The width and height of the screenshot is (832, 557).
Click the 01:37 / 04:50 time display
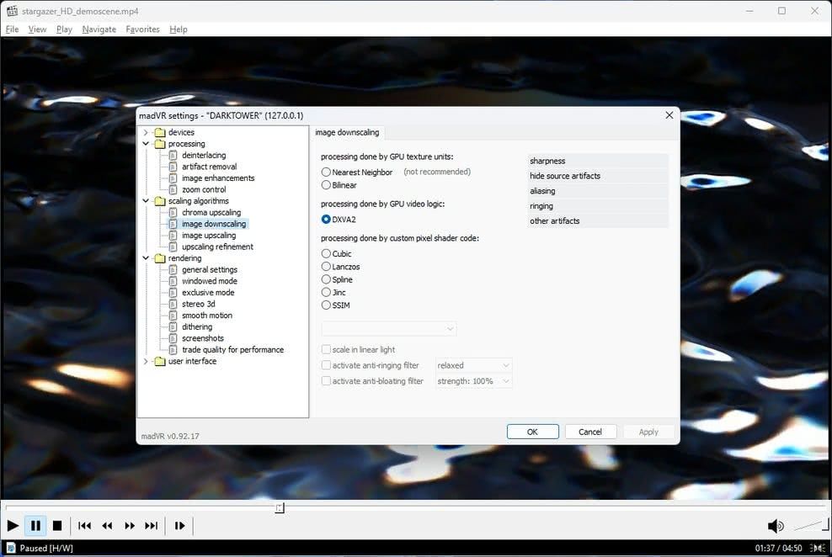coord(778,548)
